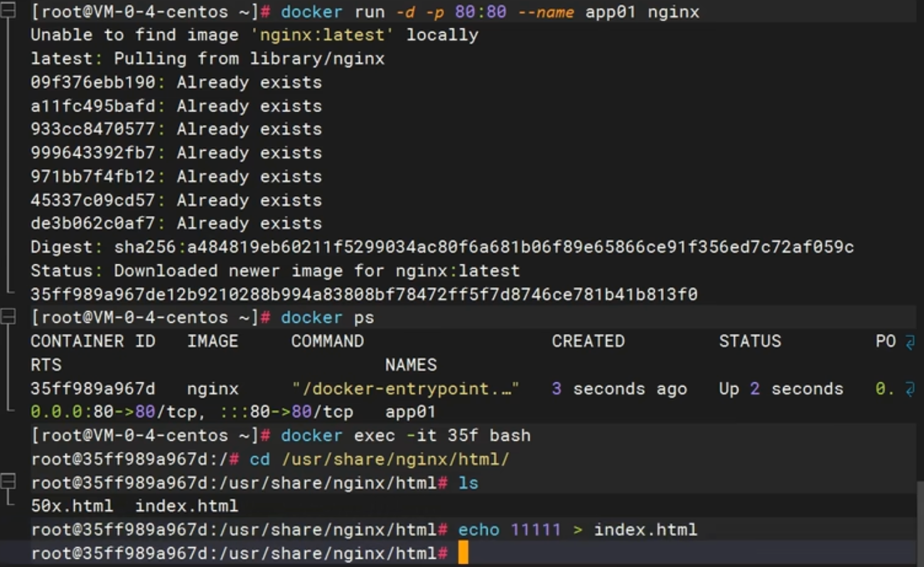Screen dimensions: 924x567
Task: Click the 50x.html file name in the ls output
Action: point(72,506)
